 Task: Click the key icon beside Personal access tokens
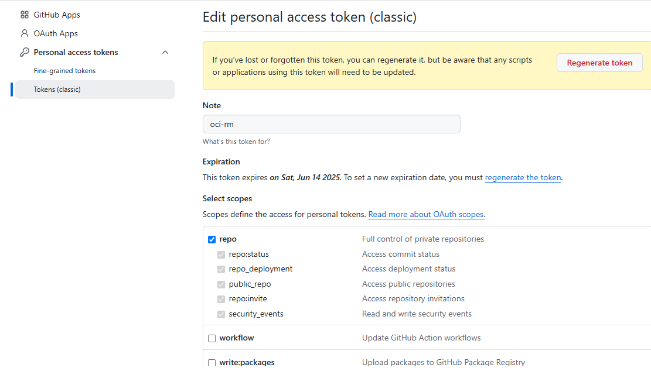pos(25,52)
